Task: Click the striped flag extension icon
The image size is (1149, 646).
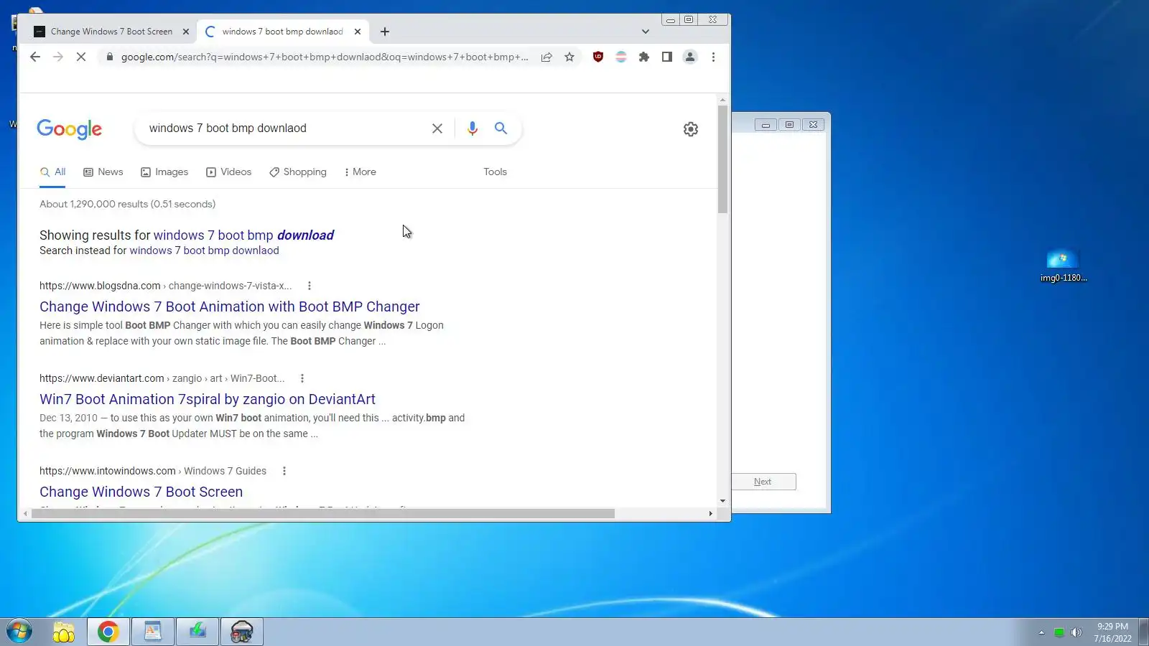Action: click(621, 57)
